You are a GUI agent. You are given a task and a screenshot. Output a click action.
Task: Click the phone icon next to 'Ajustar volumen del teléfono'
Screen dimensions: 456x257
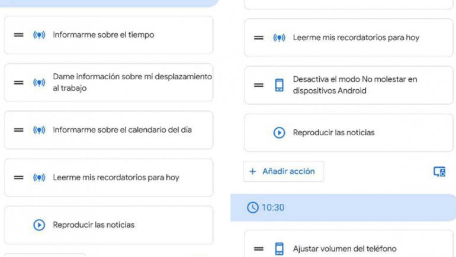pyautogui.click(x=279, y=249)
